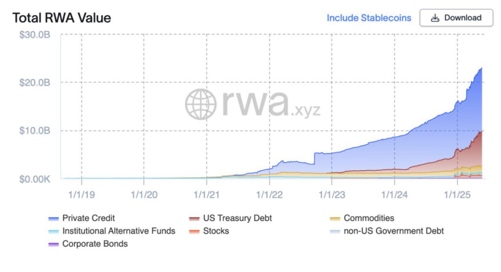Click the 1/1/19 x-axis date label

click(x=81, y=195)
